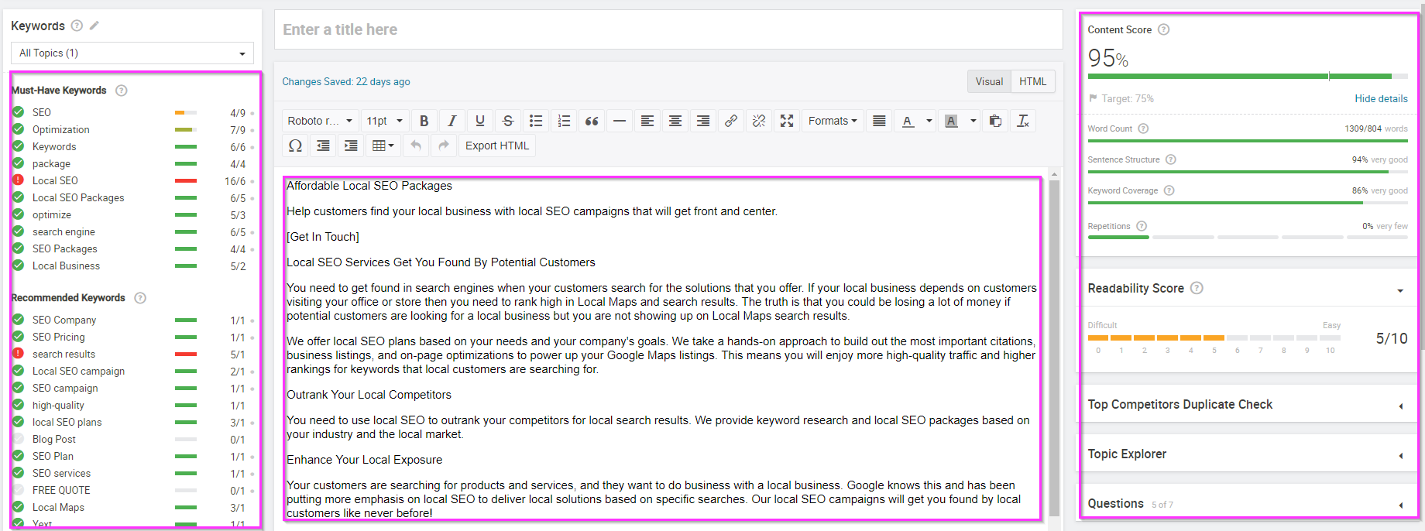This screenshot has width=1425, height=531.
Task: Create a numbered list
Action: [x=564, y=121]
